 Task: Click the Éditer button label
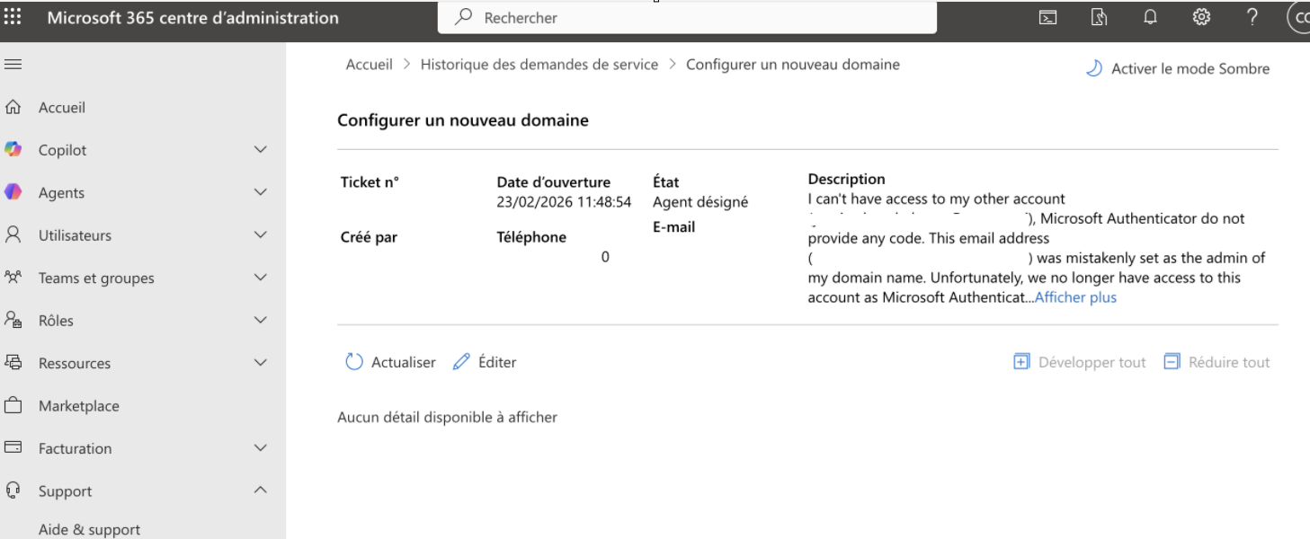tap(497, 362)
